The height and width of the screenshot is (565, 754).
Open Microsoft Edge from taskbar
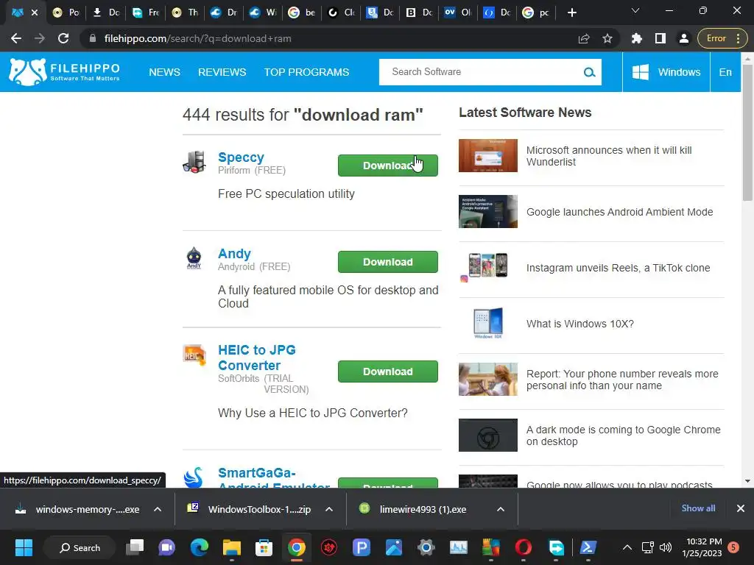(199, 547)
